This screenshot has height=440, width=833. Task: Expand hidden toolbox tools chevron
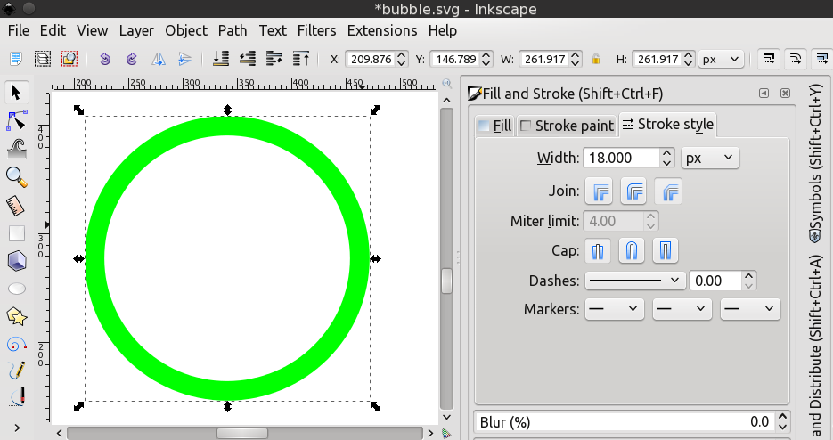click(x=16, y=428)
